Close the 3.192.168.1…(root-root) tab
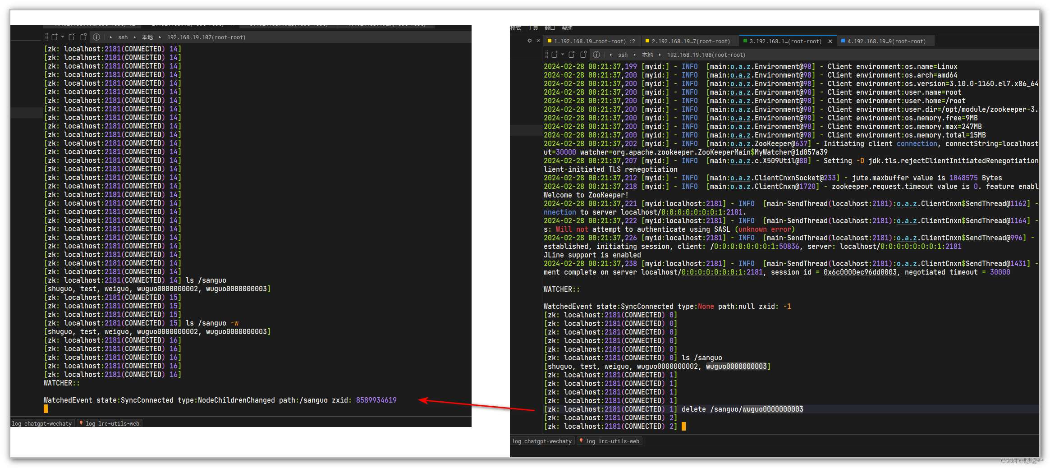 (830, 41)
